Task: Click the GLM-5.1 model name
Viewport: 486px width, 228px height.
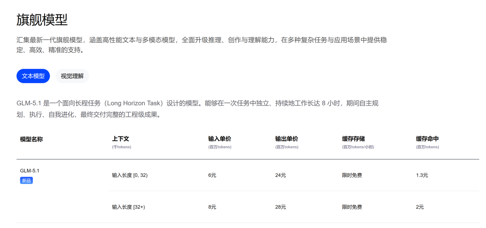Action: (30, 171)
